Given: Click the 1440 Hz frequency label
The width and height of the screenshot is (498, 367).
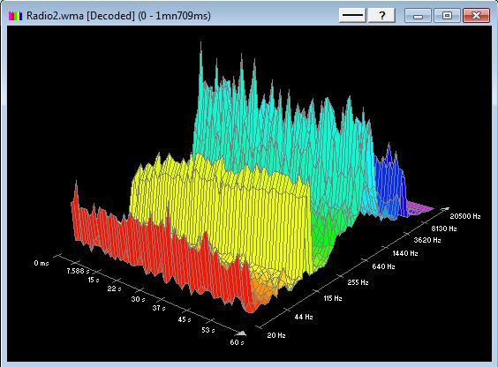Looking at the screenshot, I should pos(405,253).
